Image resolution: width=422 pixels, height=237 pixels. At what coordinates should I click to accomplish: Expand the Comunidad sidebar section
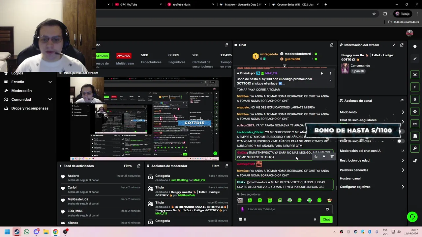point(50,99)
